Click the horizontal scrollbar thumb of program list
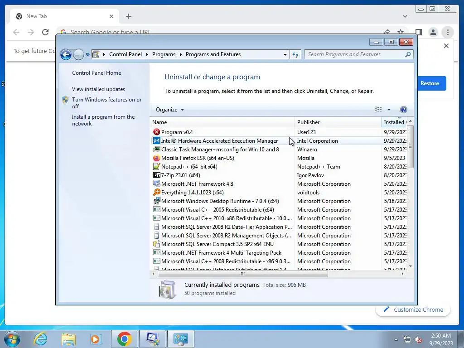Screen dimensions: 464x348 pyautogui.click(x=243, y=274)
